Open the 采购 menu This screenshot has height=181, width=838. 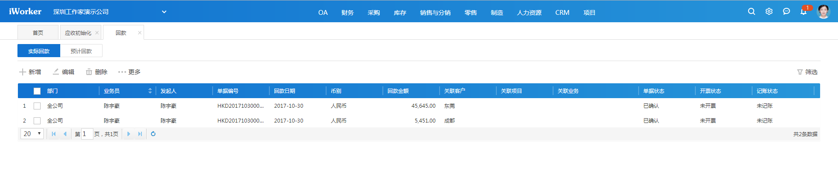coord(374,13)
